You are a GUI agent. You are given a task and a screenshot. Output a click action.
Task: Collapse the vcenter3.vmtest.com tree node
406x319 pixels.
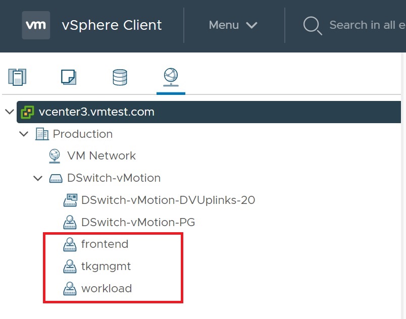tap(9, 112)
